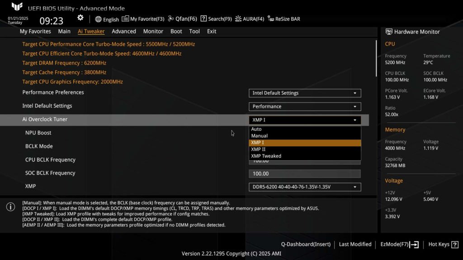Open Q-Dashboard(Insert)
This screenshot has width=463, height=260.
pyautogui.click(x=306, y=244)
